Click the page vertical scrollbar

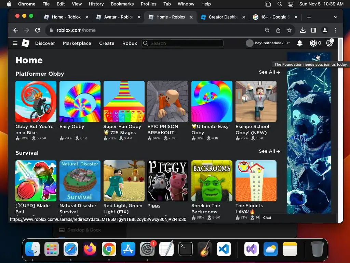340,50
